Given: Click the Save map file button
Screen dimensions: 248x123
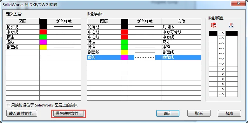Looking at the screenshot, I should pos(68,113).
